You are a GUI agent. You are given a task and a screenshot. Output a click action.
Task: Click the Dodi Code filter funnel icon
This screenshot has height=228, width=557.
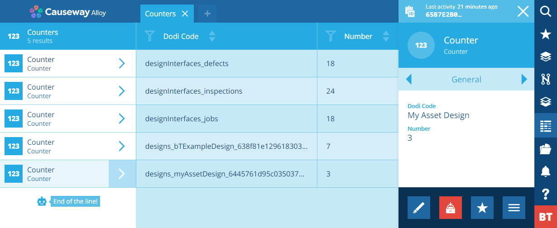point(149,36)
